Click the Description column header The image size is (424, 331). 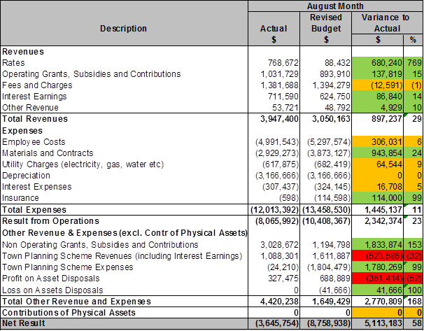coord(124,28)
